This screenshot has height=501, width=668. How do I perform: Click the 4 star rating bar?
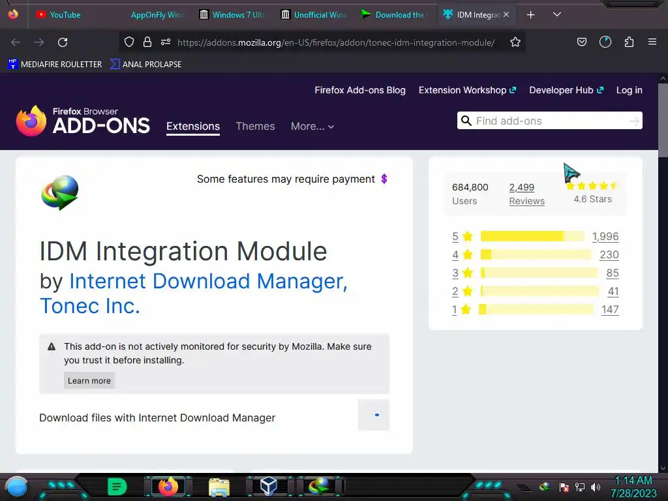point(536,255)
